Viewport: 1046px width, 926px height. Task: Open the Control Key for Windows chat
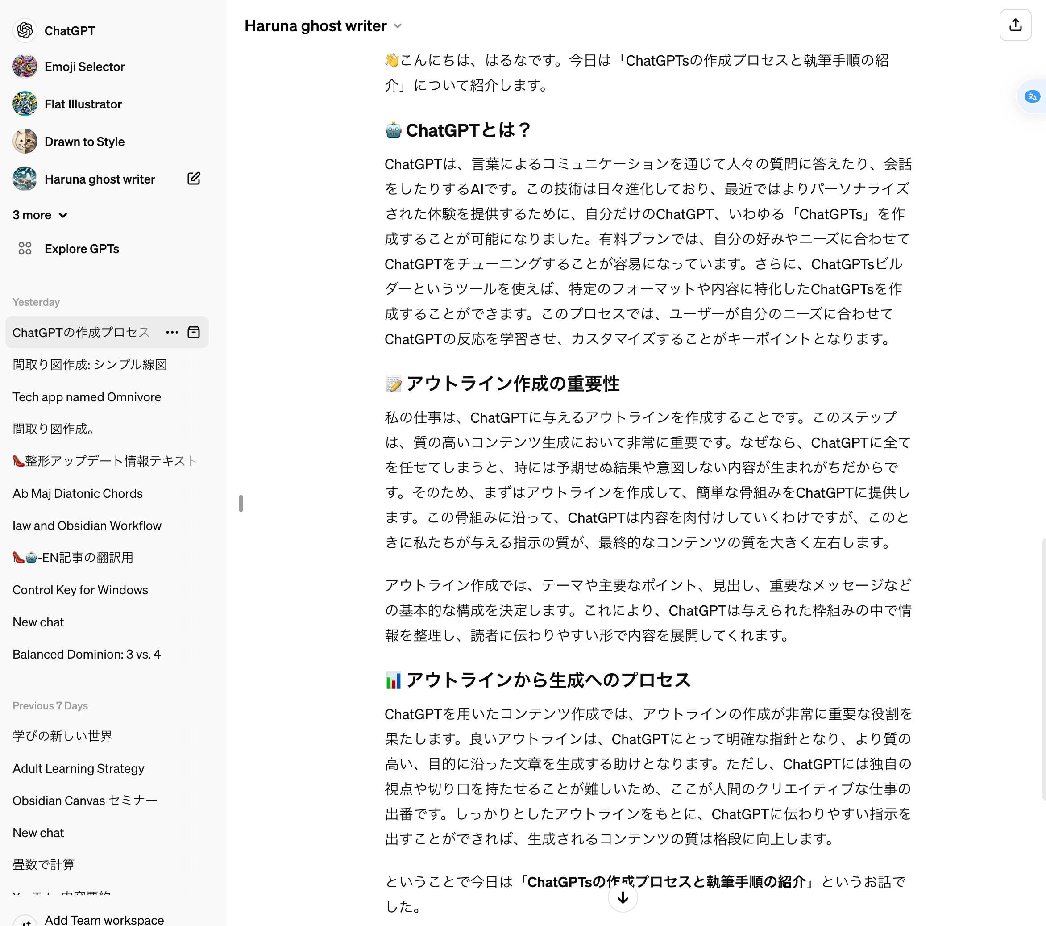80,590
